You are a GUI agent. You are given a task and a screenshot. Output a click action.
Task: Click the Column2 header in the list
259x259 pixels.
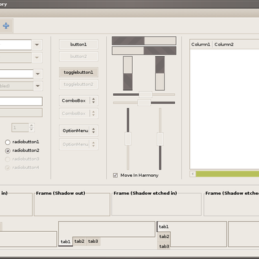[224, 44]
